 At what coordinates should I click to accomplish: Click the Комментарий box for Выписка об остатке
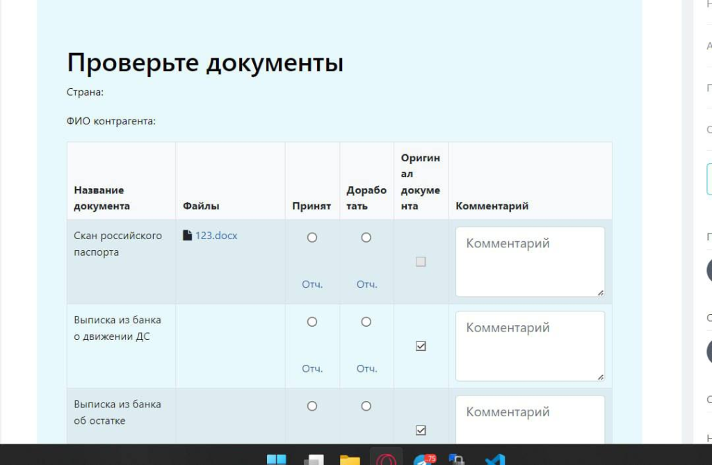pos(530,419)
